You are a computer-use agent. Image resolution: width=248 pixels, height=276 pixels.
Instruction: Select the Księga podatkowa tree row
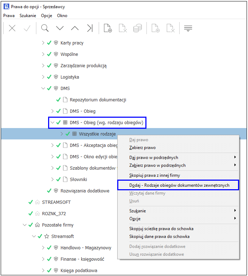point(79,271)
